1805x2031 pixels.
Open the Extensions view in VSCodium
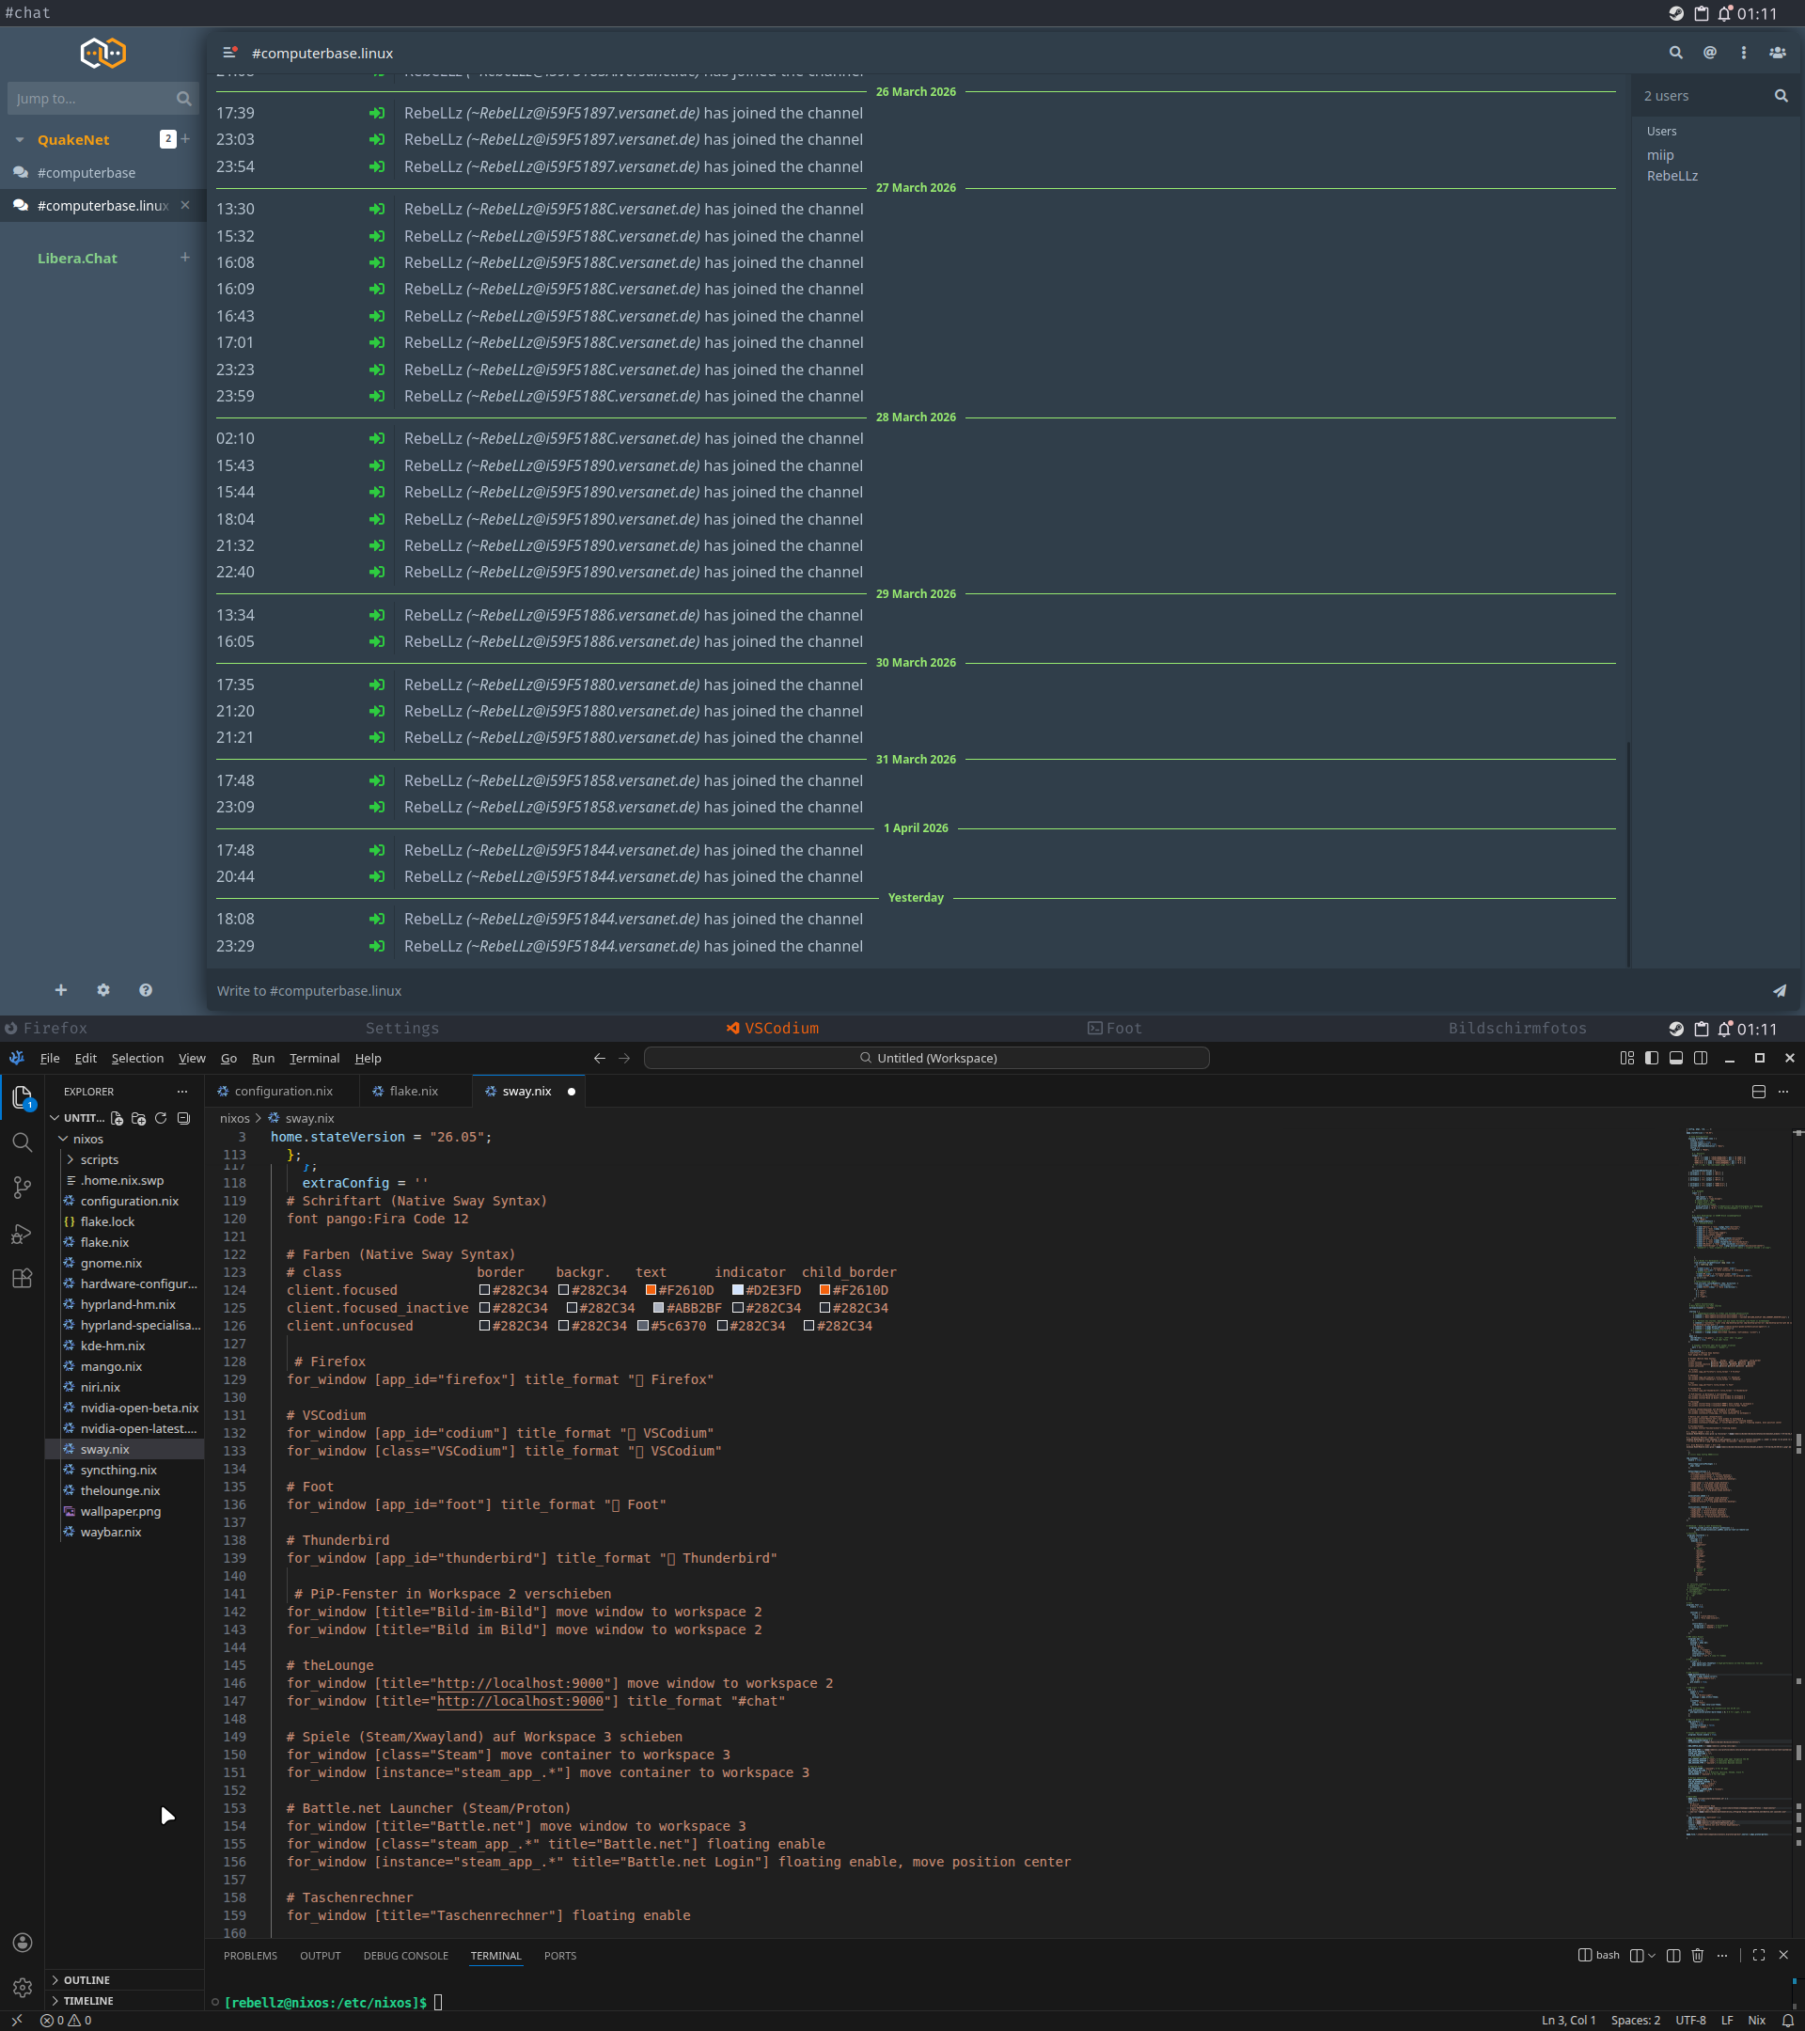point(22,1279)
